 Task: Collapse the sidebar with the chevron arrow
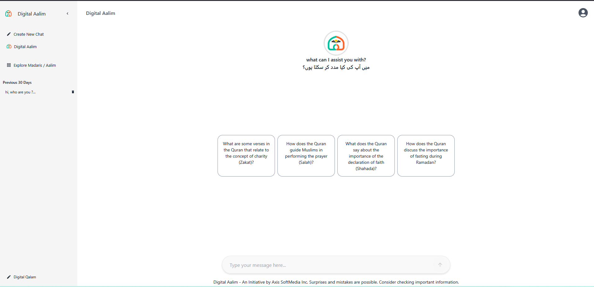pos(67,14)
